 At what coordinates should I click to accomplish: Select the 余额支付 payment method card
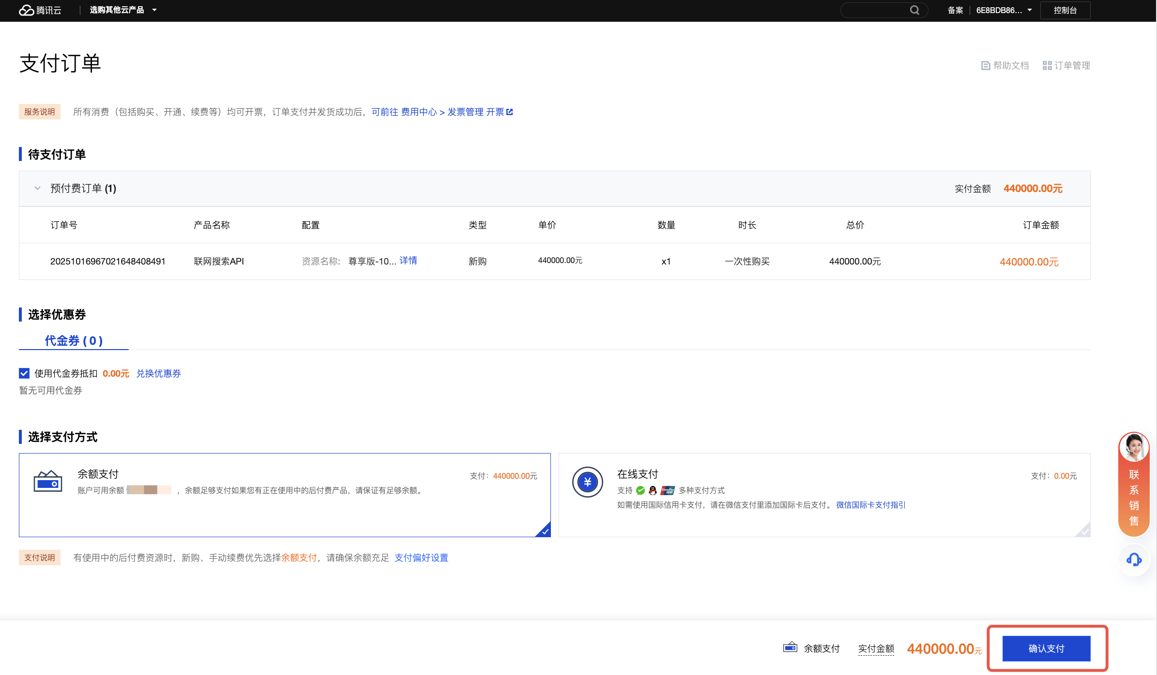coord(285,513)
